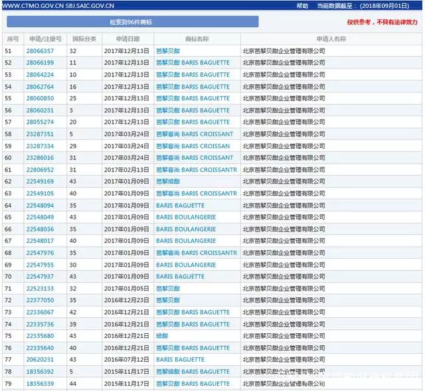Open BARIS BAGUETTE trademark in row 70
The height and width of the screenshot is (391, 425).
point(180,277)
